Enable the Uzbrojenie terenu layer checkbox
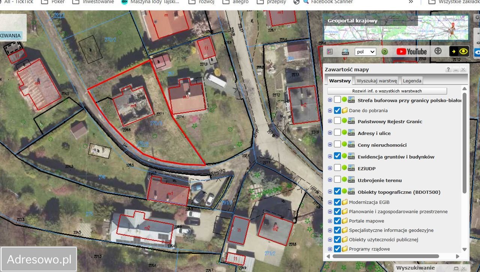This screenshot has width=480, height=272. click(337, 180)
